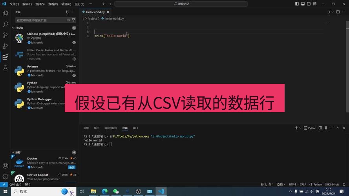
Task: Click the command center search field
Action: point(181,4)
